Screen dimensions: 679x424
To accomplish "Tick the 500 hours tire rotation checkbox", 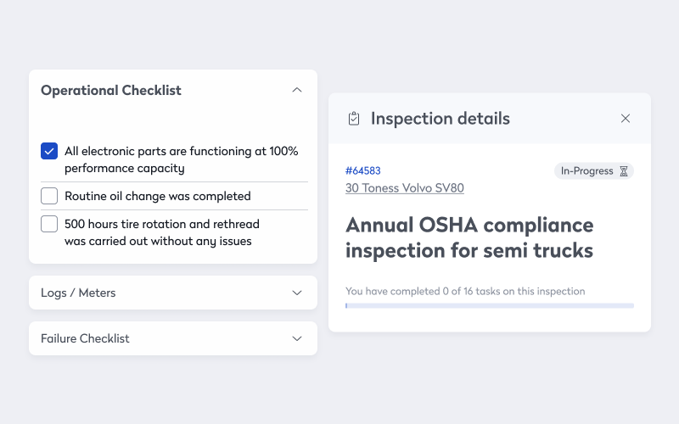I will pos(49,224).
